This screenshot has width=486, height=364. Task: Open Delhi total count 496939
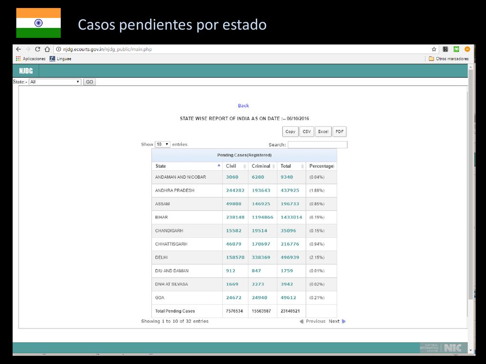click(x=290, y=257)
